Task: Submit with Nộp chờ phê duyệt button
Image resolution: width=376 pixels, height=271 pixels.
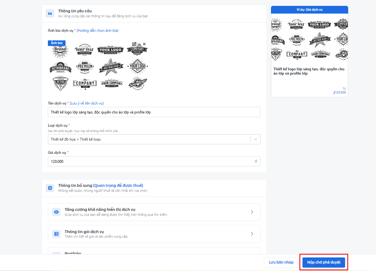Action: click(323, 262)
